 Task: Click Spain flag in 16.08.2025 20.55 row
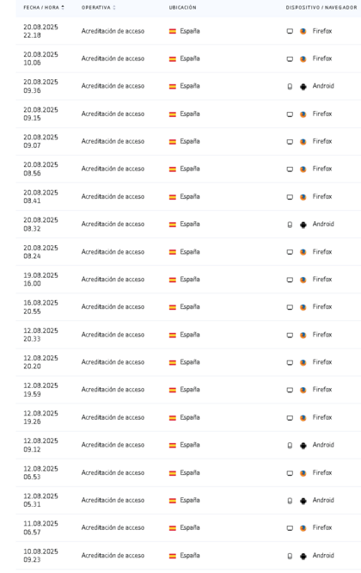(173, 307)
